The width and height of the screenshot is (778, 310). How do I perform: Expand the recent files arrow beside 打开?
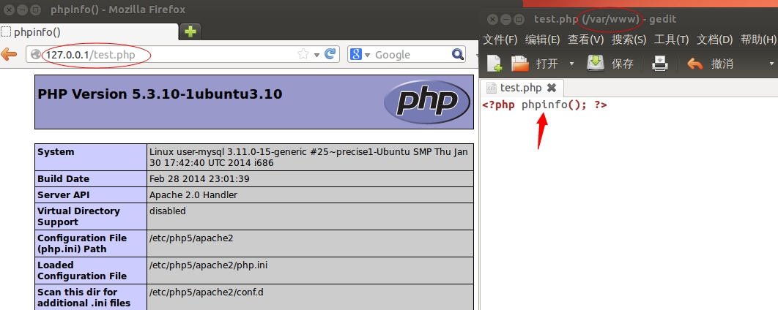coord(571,64)
